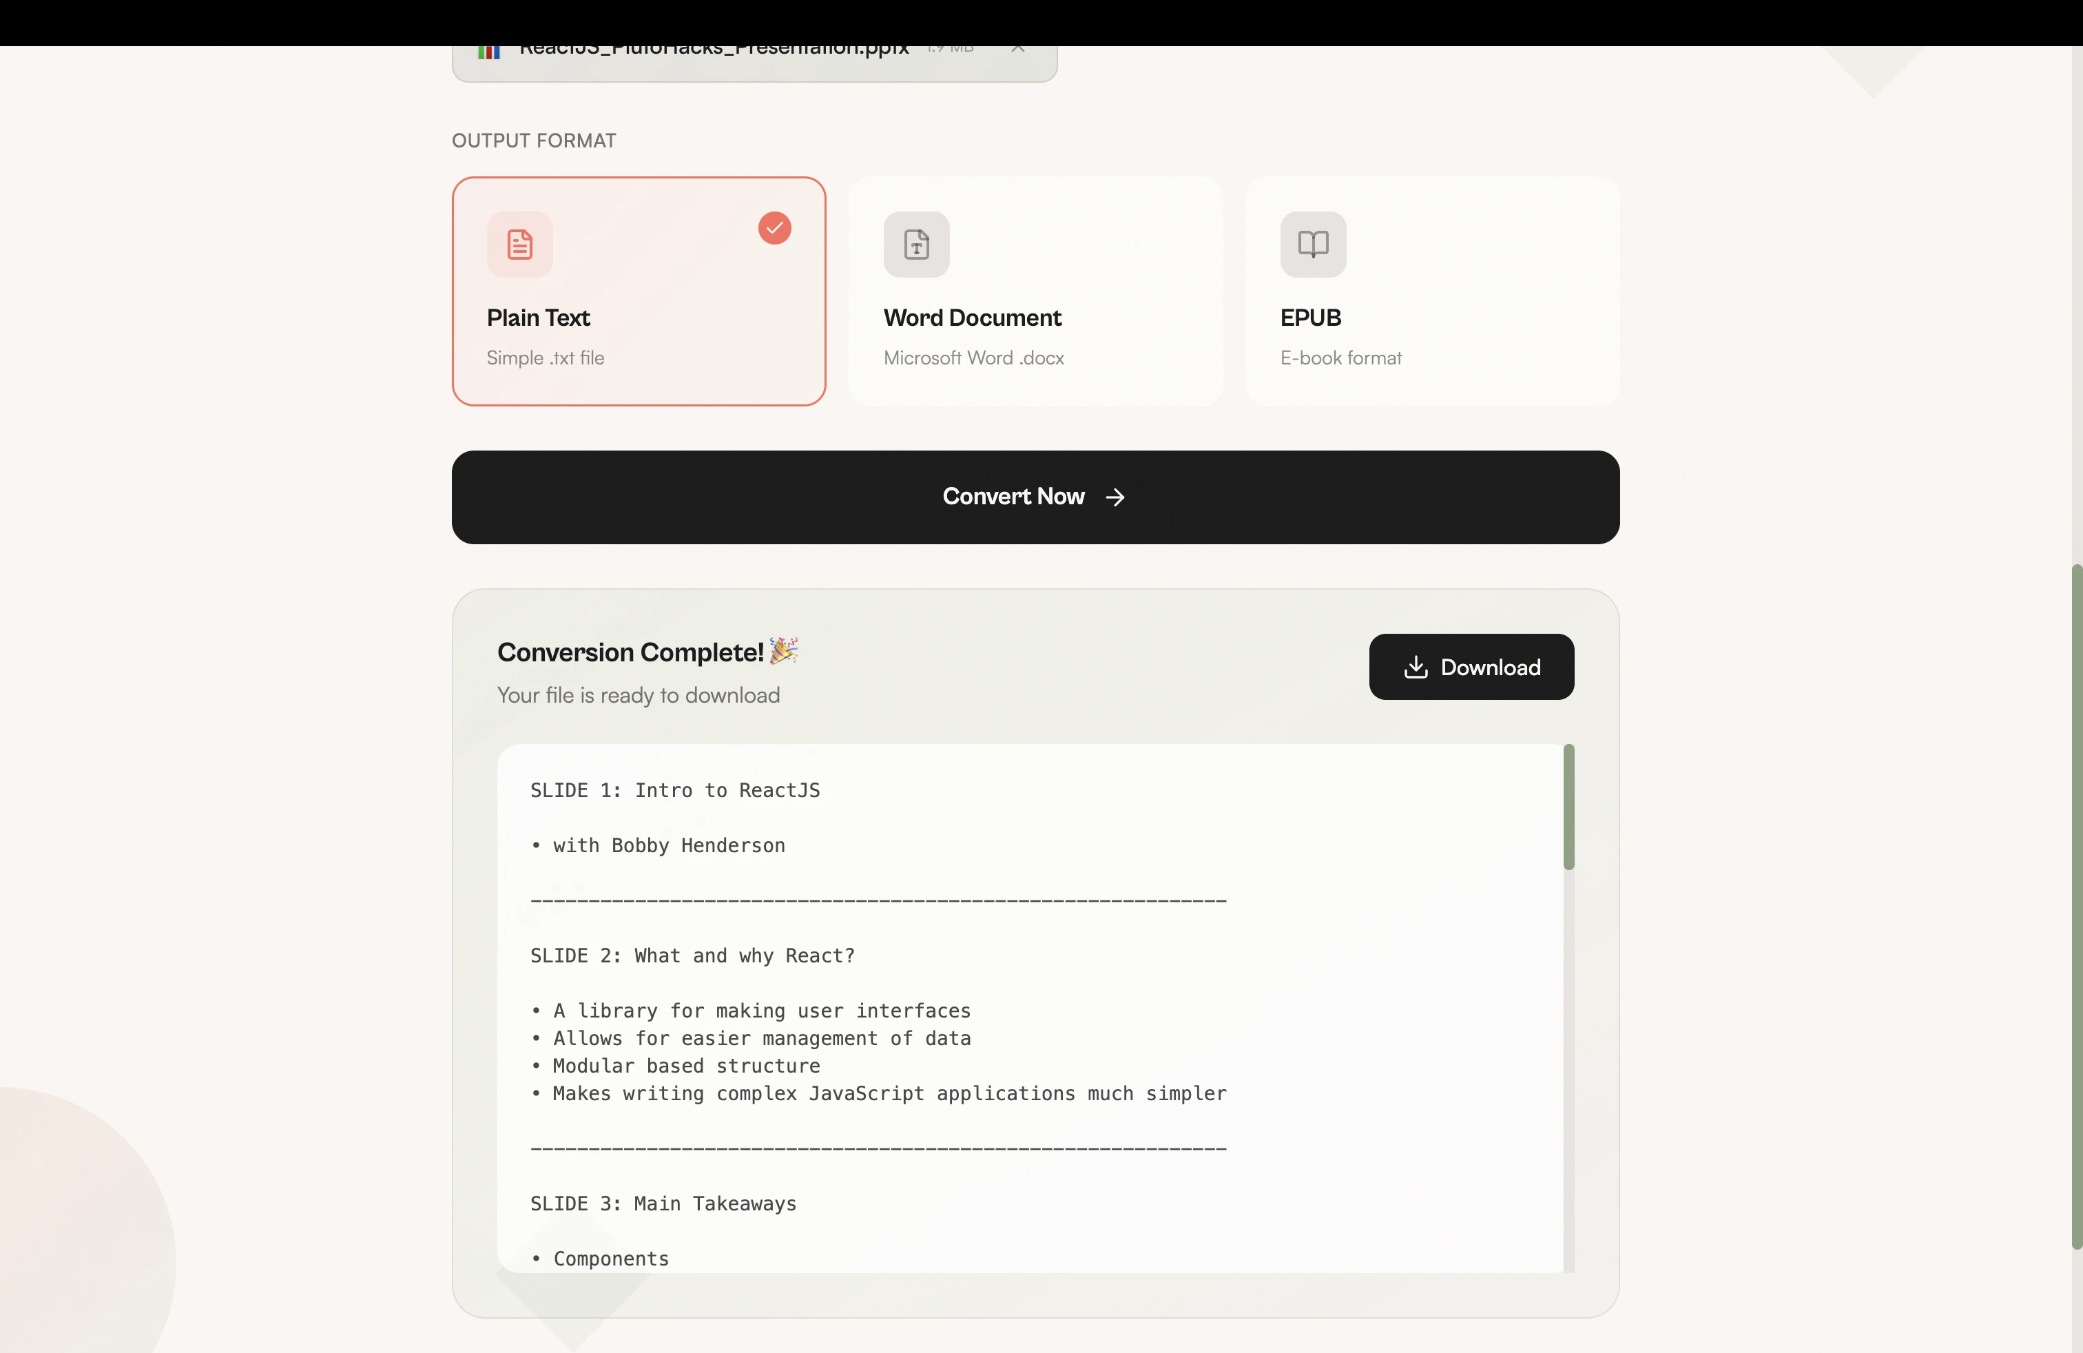Remove the ReactJS_PlutoHacks_Presentation.pptx file

(1017, 49)
